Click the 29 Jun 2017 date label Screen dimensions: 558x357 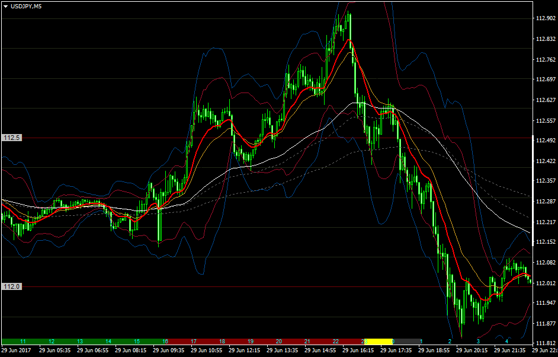15,350
